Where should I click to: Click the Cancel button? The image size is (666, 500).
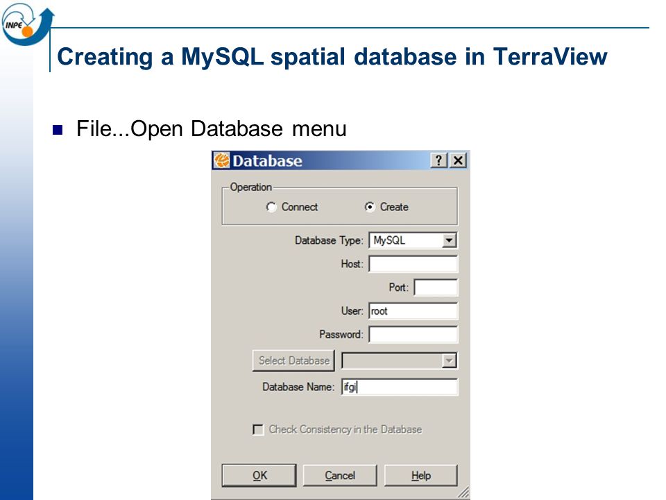340,475
